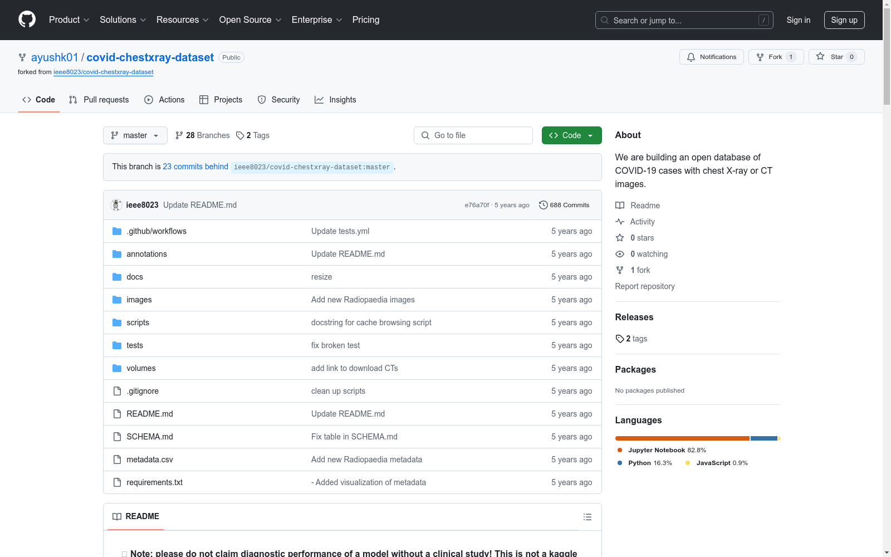891x557 pixels.
Task: Click the metadata.csv file icon
Action: pyautogui.click(x=117, y=460)
